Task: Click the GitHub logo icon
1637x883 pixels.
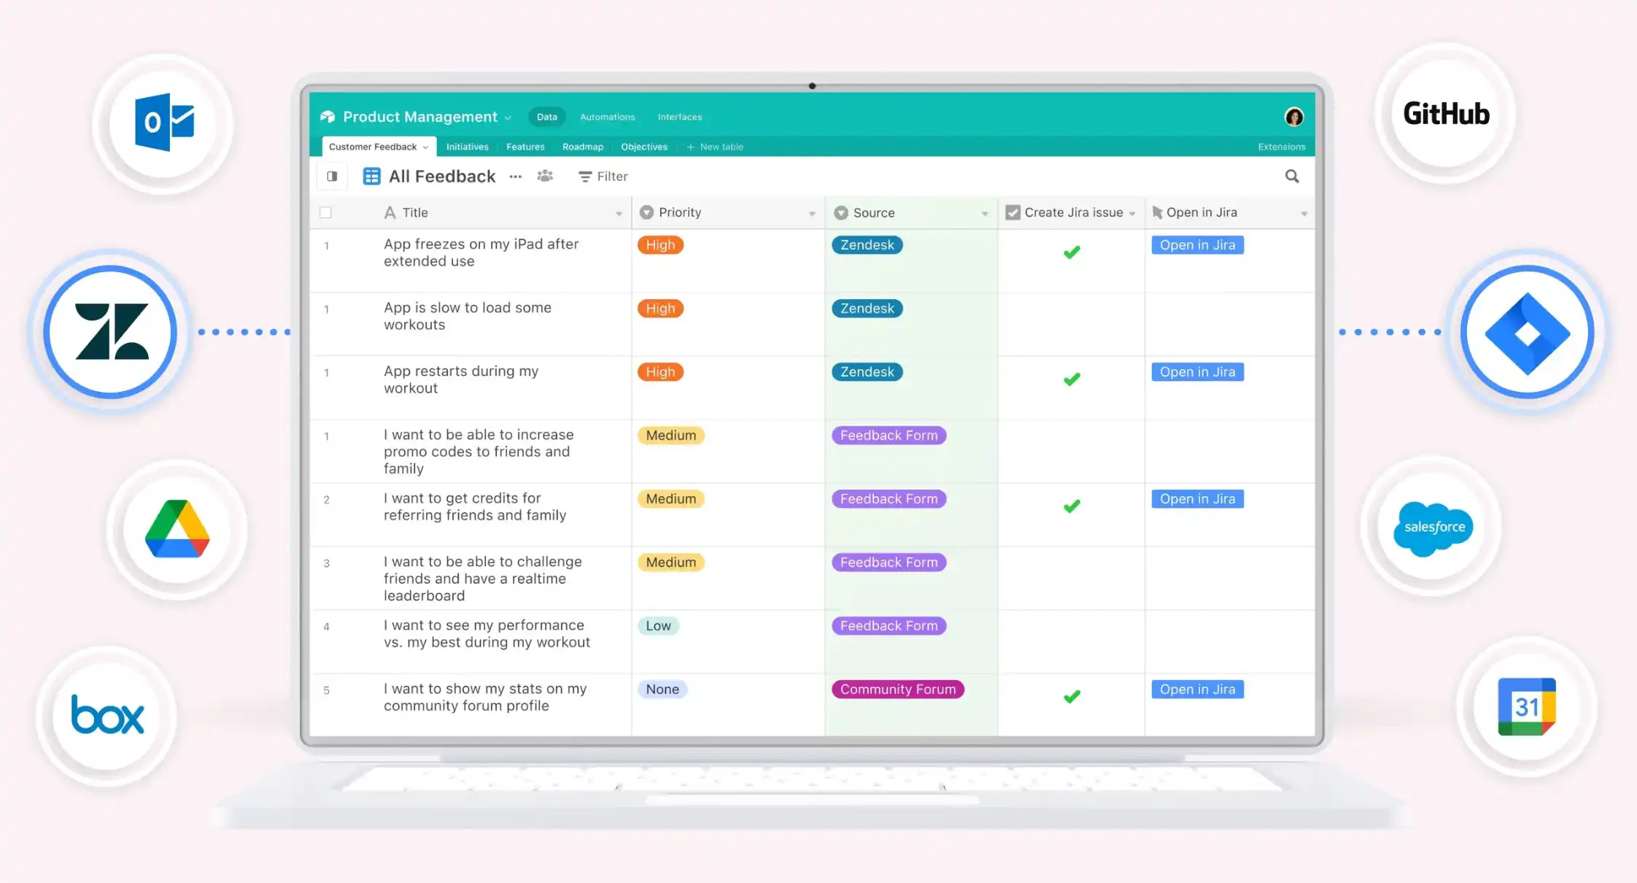Action: click(1446, 114)
